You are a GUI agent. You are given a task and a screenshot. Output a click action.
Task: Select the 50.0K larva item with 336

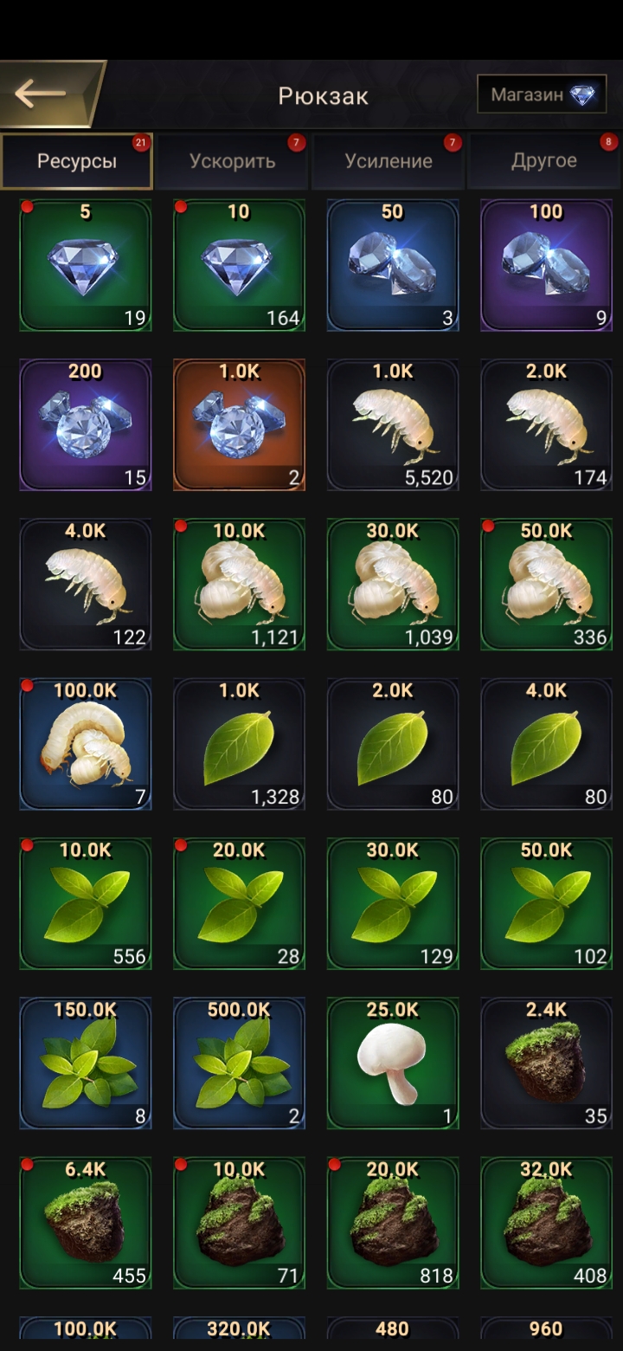click(x=547, y=584)
